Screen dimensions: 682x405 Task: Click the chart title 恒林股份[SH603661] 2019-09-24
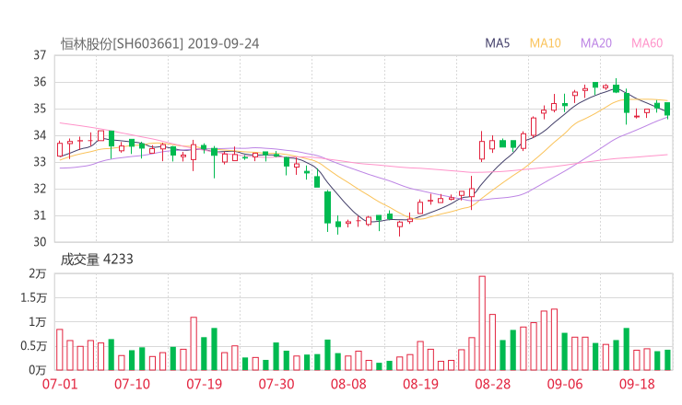click(x=159, y=44)
